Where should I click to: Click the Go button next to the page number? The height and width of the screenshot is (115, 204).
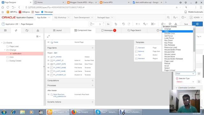[108, 24]
